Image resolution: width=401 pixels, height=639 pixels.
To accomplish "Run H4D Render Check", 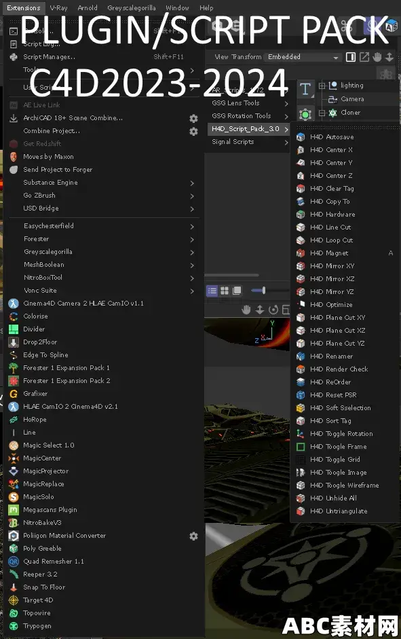I will (339, 369).
